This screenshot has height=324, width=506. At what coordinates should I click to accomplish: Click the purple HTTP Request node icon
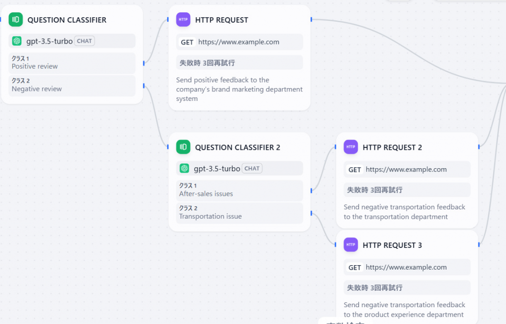pos(183,20)
